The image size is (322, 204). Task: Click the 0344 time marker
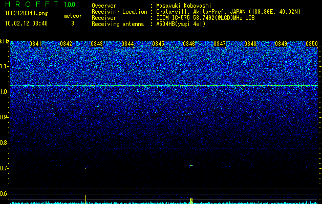[127, 44]
